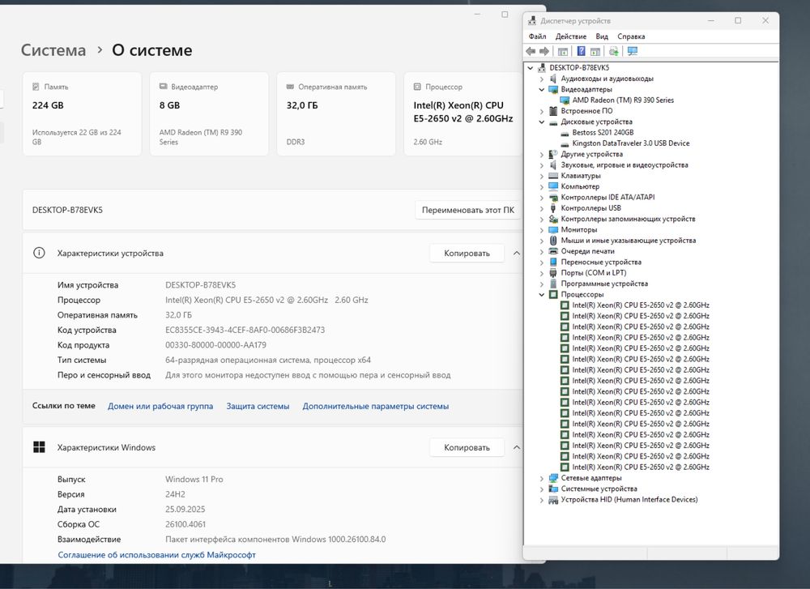Screen dimensions: 810x589
Task: Select Сборка ОС value 26100.4061
Action: [185, 524]
